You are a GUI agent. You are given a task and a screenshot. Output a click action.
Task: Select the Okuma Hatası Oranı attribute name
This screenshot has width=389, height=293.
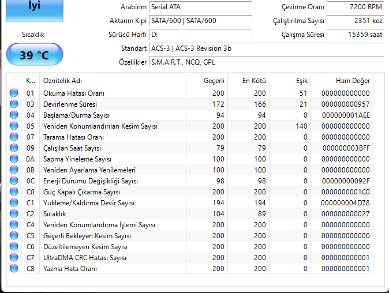pos(74,93)
